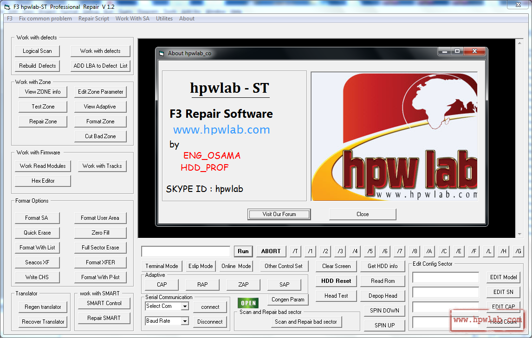Click the first Edit Config Sector field
The image size is (532, 338).
tap(446, 277)
